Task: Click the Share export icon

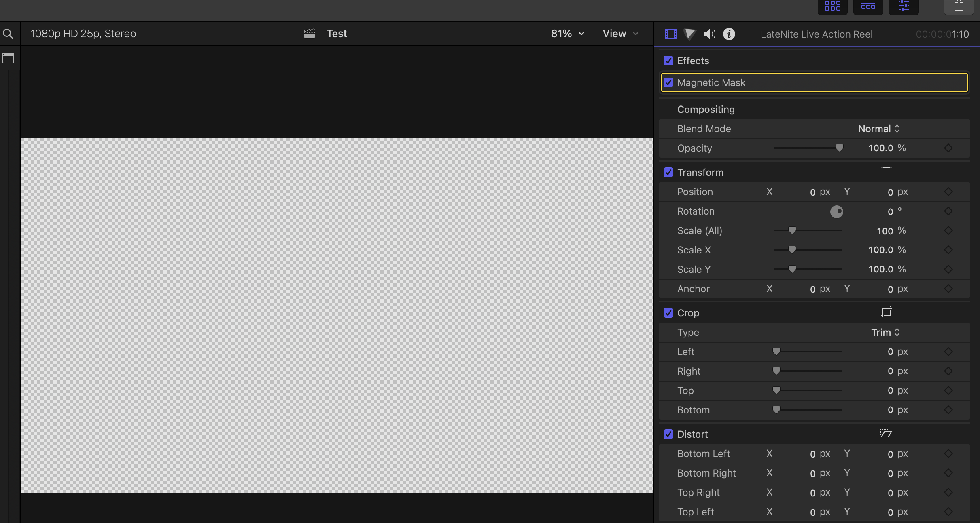Action: [959, 6]
